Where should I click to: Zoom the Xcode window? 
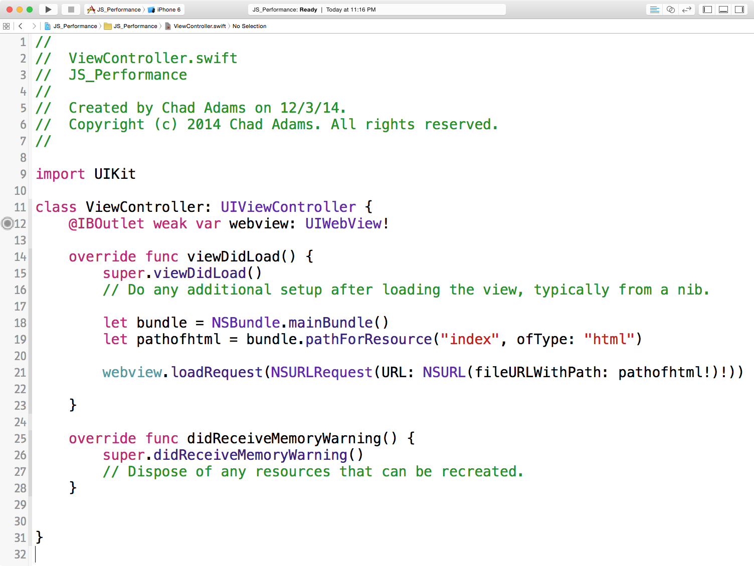point(30,10)
